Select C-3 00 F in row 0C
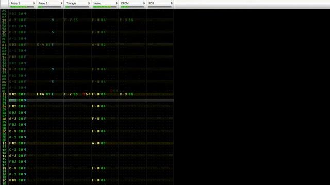The height and width of the screenshot is (185, 330). point(18,131)
